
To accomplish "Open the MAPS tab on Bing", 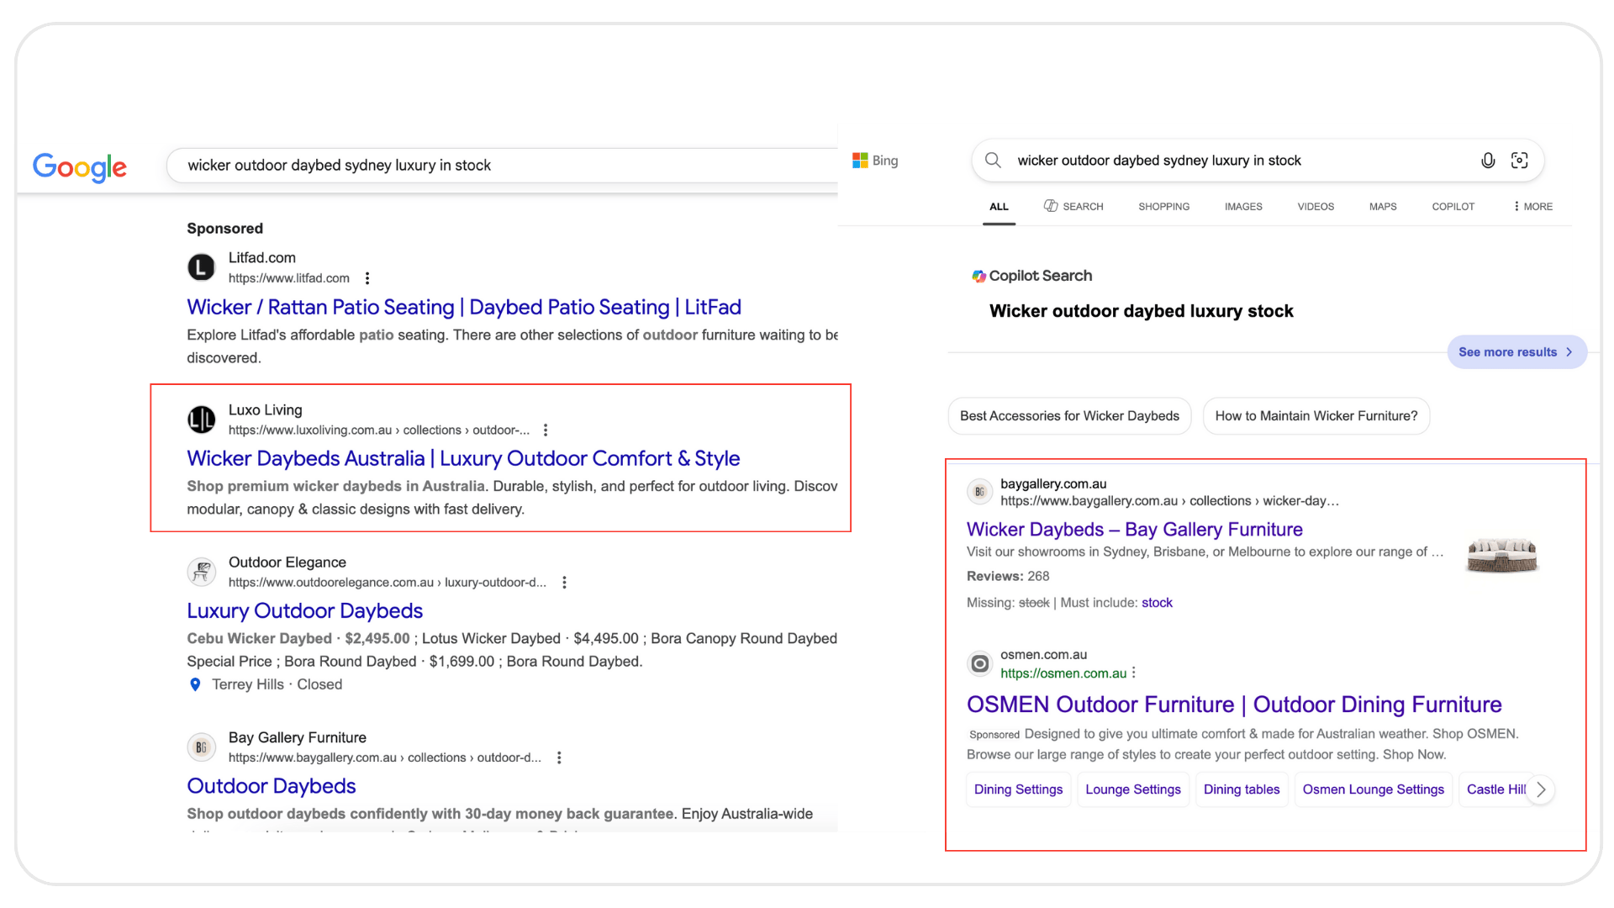I will [x=1383, y=207].
